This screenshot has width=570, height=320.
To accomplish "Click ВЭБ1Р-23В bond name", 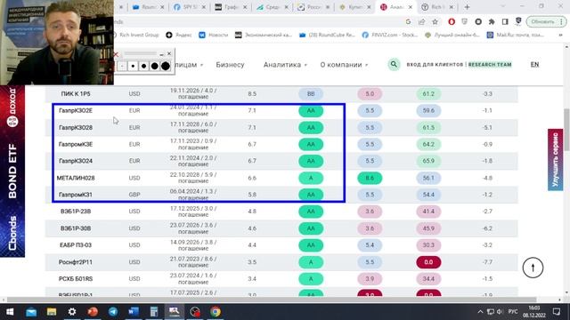I will (76, 212).
